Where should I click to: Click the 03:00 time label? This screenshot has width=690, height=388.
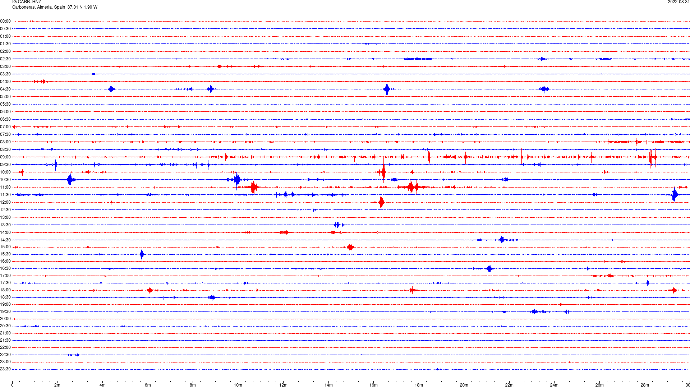5,66
